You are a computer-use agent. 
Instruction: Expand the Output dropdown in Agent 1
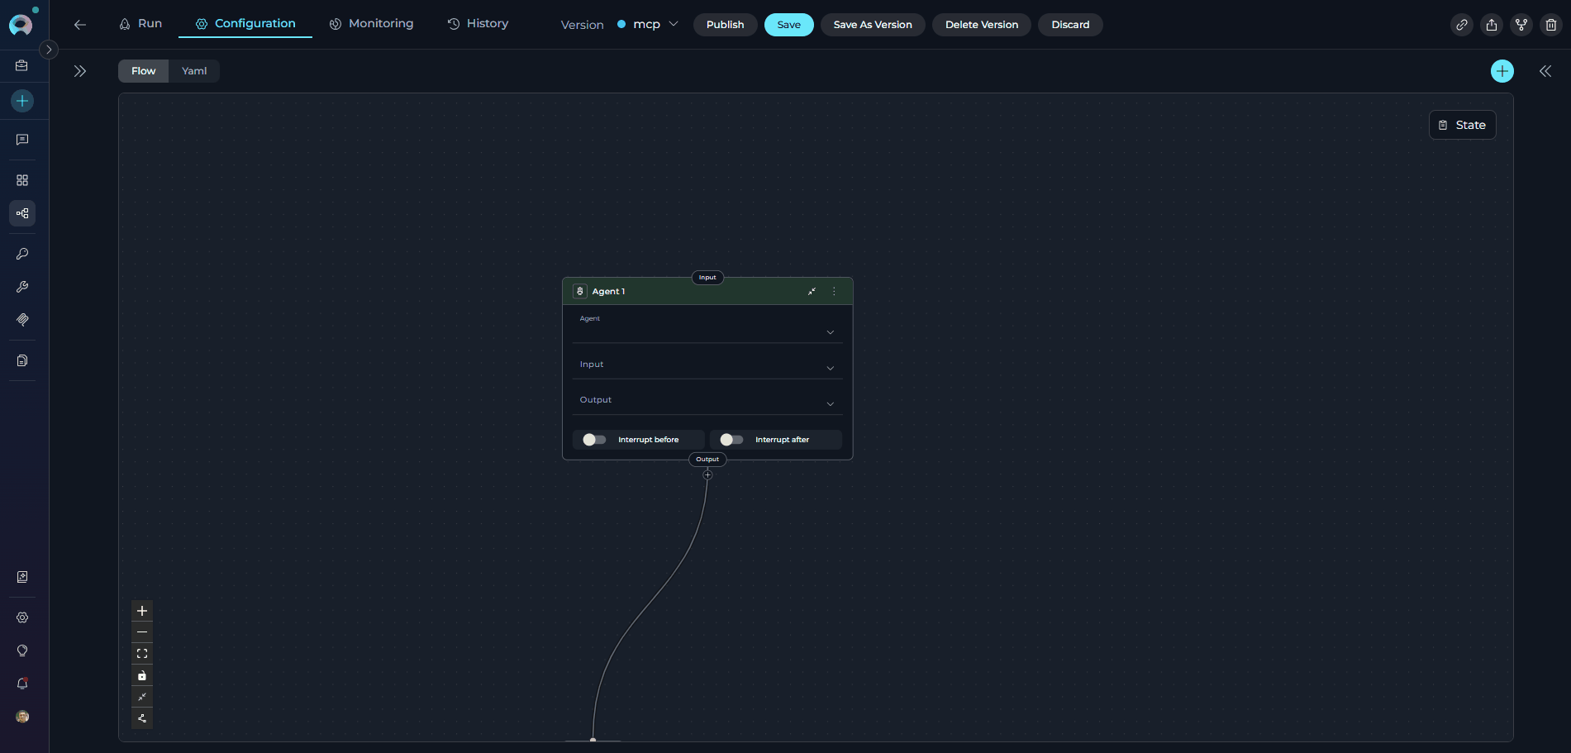707,400
